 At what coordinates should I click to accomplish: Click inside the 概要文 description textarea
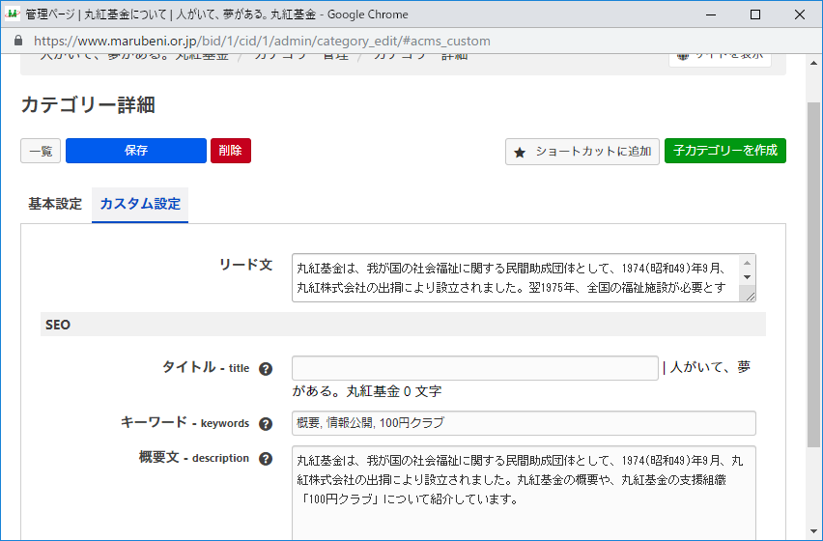pyautogui.click(x=523, y=493)
